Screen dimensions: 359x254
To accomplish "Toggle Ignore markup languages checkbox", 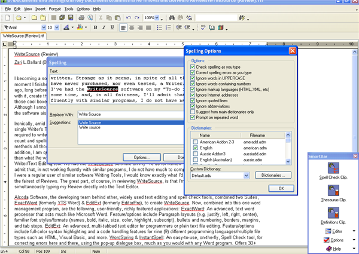I will coord(193,89).
